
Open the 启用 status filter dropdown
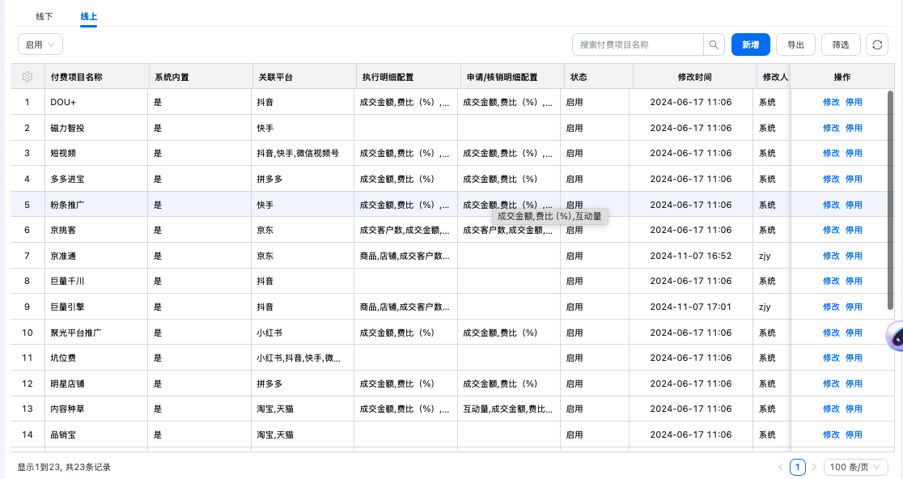[x=40, y=45]
